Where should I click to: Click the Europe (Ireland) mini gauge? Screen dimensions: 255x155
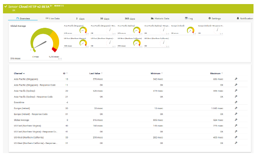click(191, 30)
